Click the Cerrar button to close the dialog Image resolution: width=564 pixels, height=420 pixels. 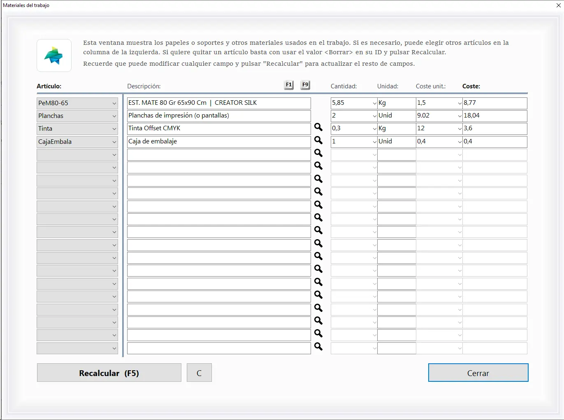(x=478, y=373)
